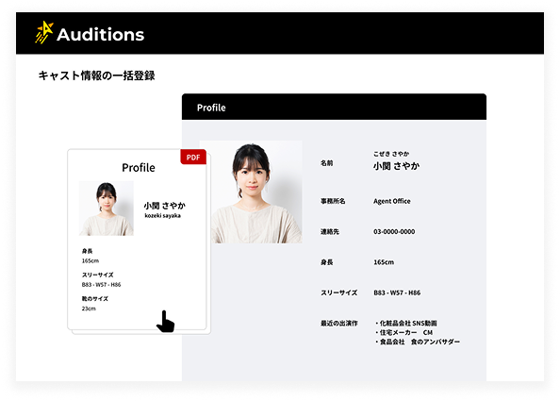Click phone number 03-0000-0000

click(x=394, y=231)
